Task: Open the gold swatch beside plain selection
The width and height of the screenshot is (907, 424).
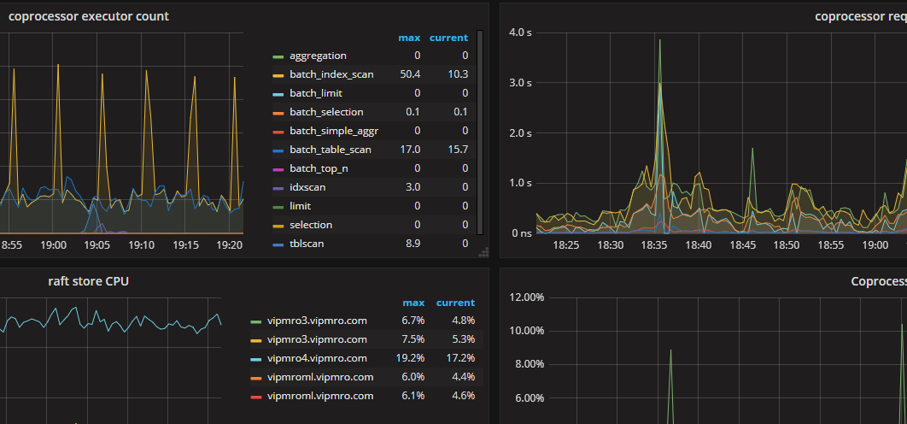Action: point(278,226)
